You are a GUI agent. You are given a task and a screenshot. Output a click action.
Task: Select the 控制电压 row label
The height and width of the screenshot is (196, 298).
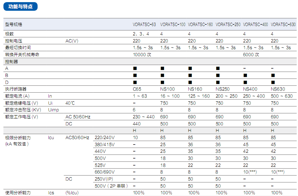click(x=14, y=41)
